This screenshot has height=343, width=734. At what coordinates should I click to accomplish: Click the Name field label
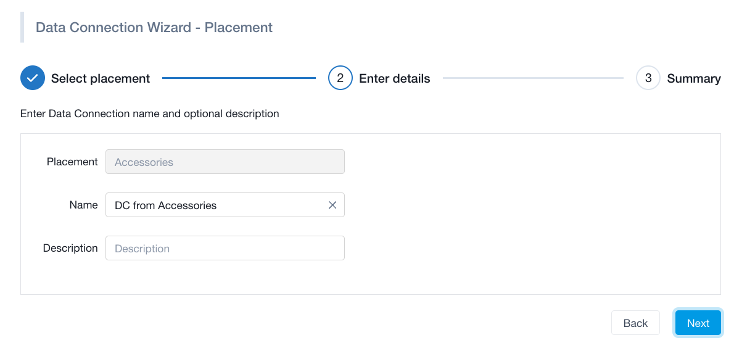point(84,205)
